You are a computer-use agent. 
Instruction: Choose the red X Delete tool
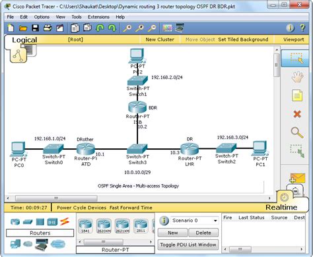coord(297,114)
